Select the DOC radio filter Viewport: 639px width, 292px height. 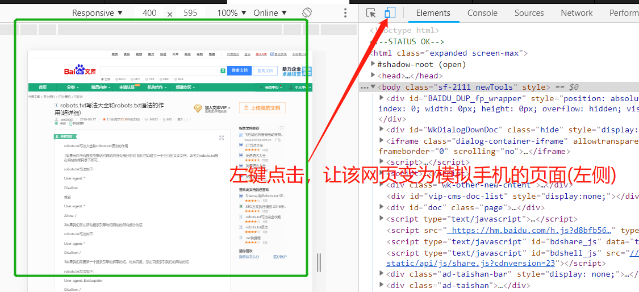[x=117, y=79]
